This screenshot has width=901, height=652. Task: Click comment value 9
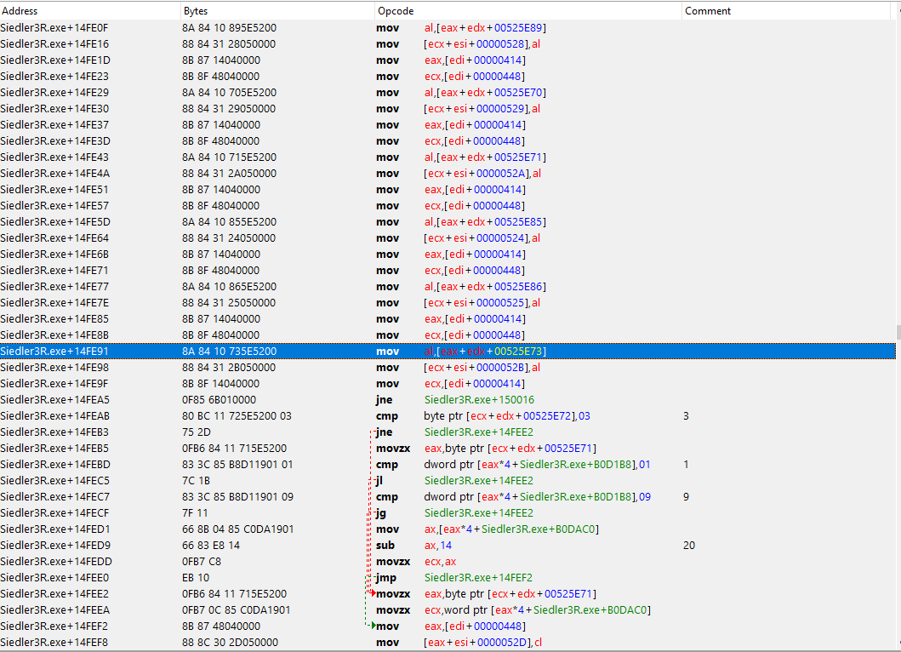click(x=686, y=497)
